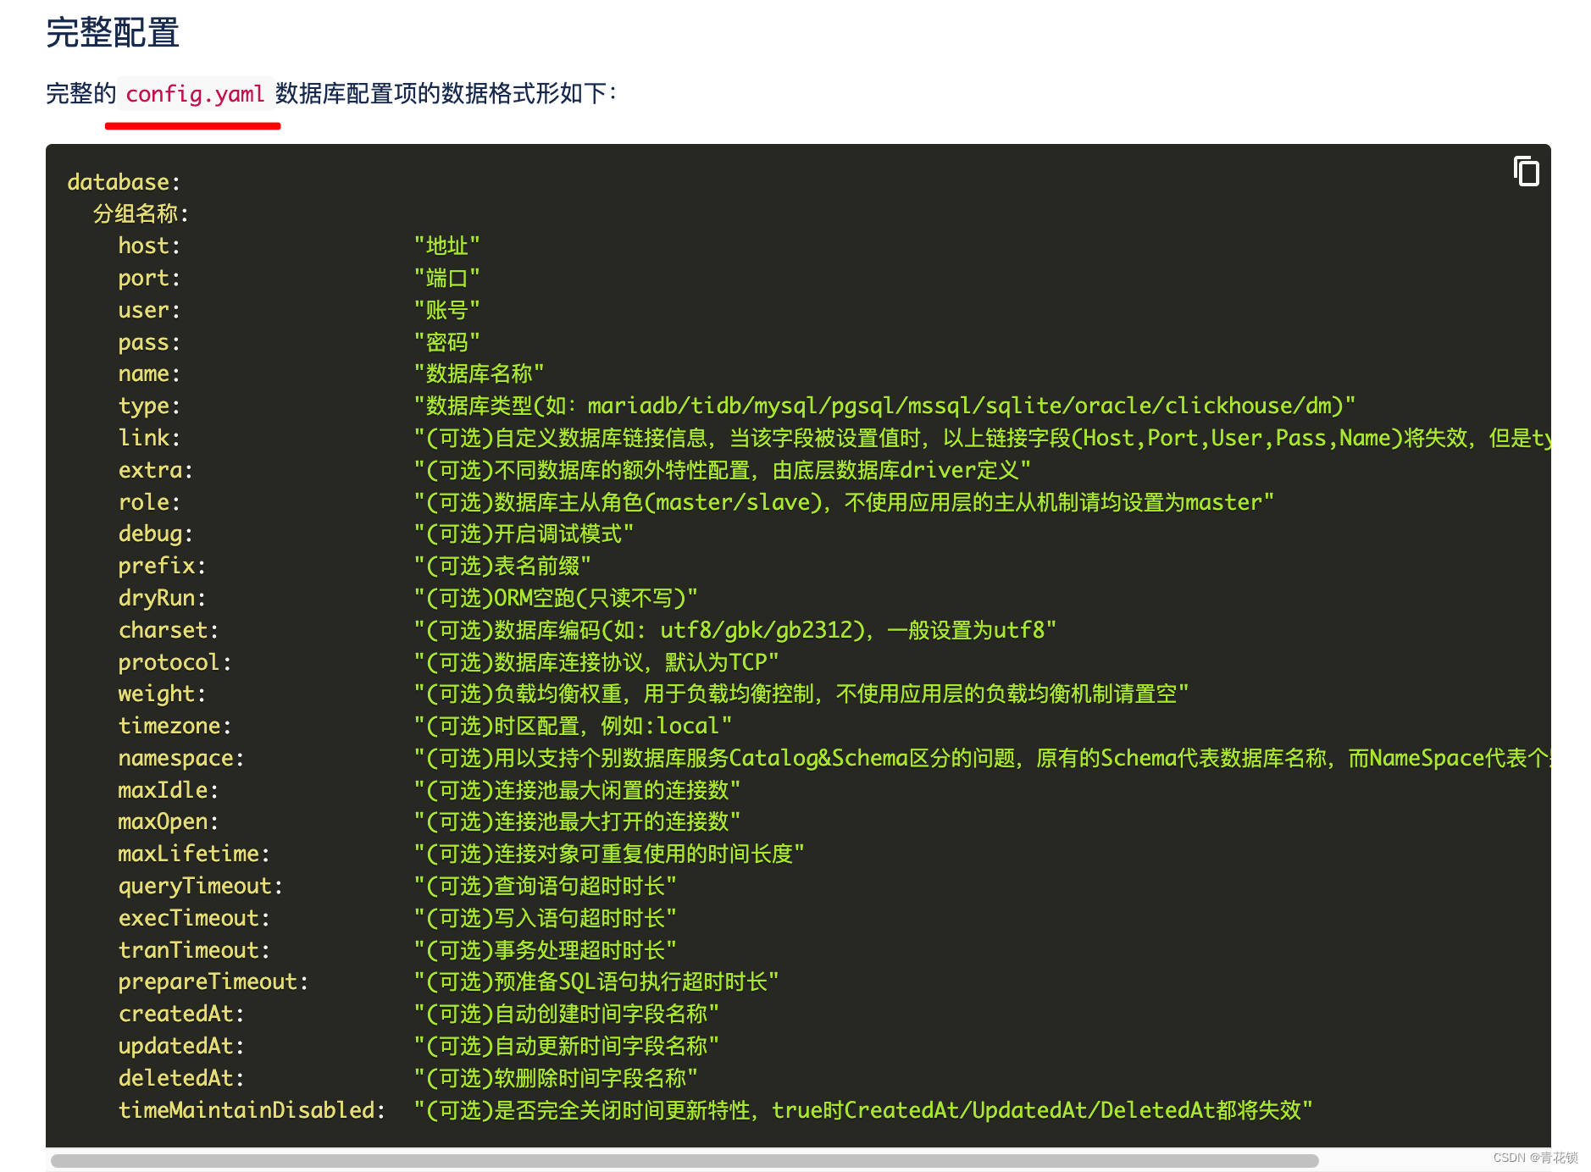The image size is (1591, 1172).
Task: Click the value "(可选)连接池最大闲置的连接数"
Action: pos(577,790)
